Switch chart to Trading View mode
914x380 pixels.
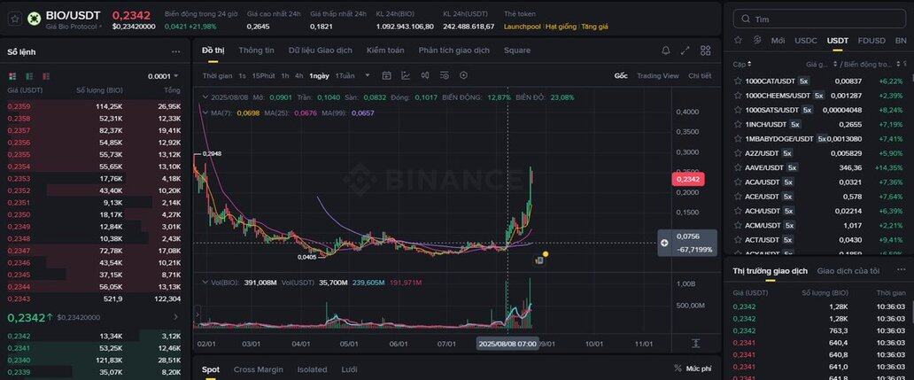[x=657, y=76]
